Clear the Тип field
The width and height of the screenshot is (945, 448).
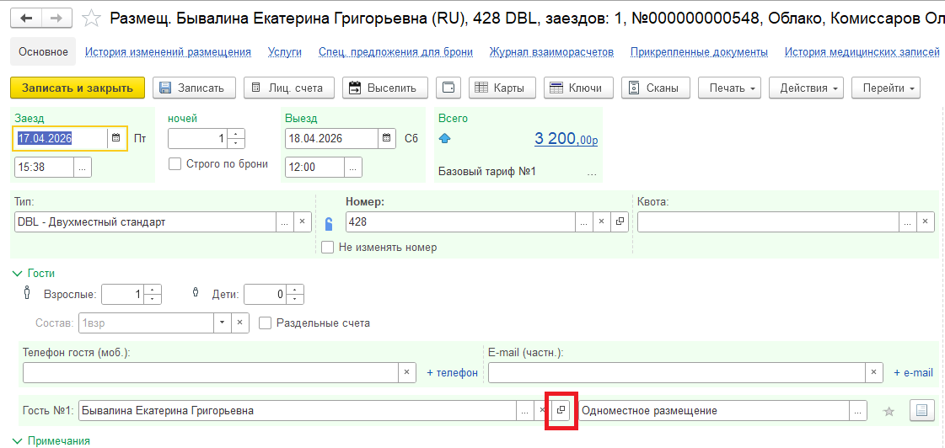click(302, 221)
